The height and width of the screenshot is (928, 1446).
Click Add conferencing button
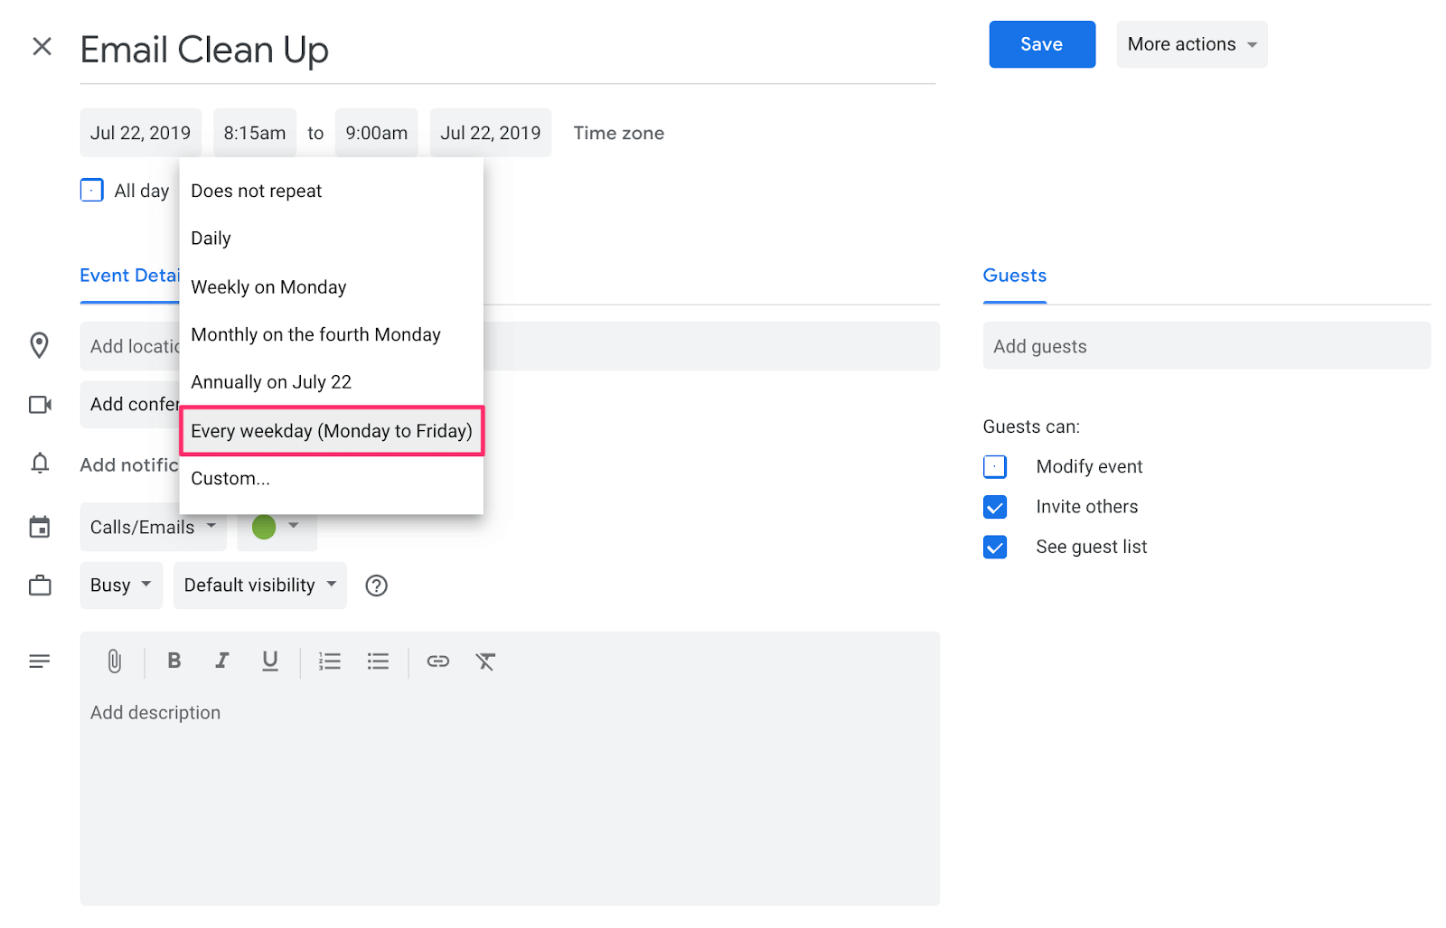point(130,404)
